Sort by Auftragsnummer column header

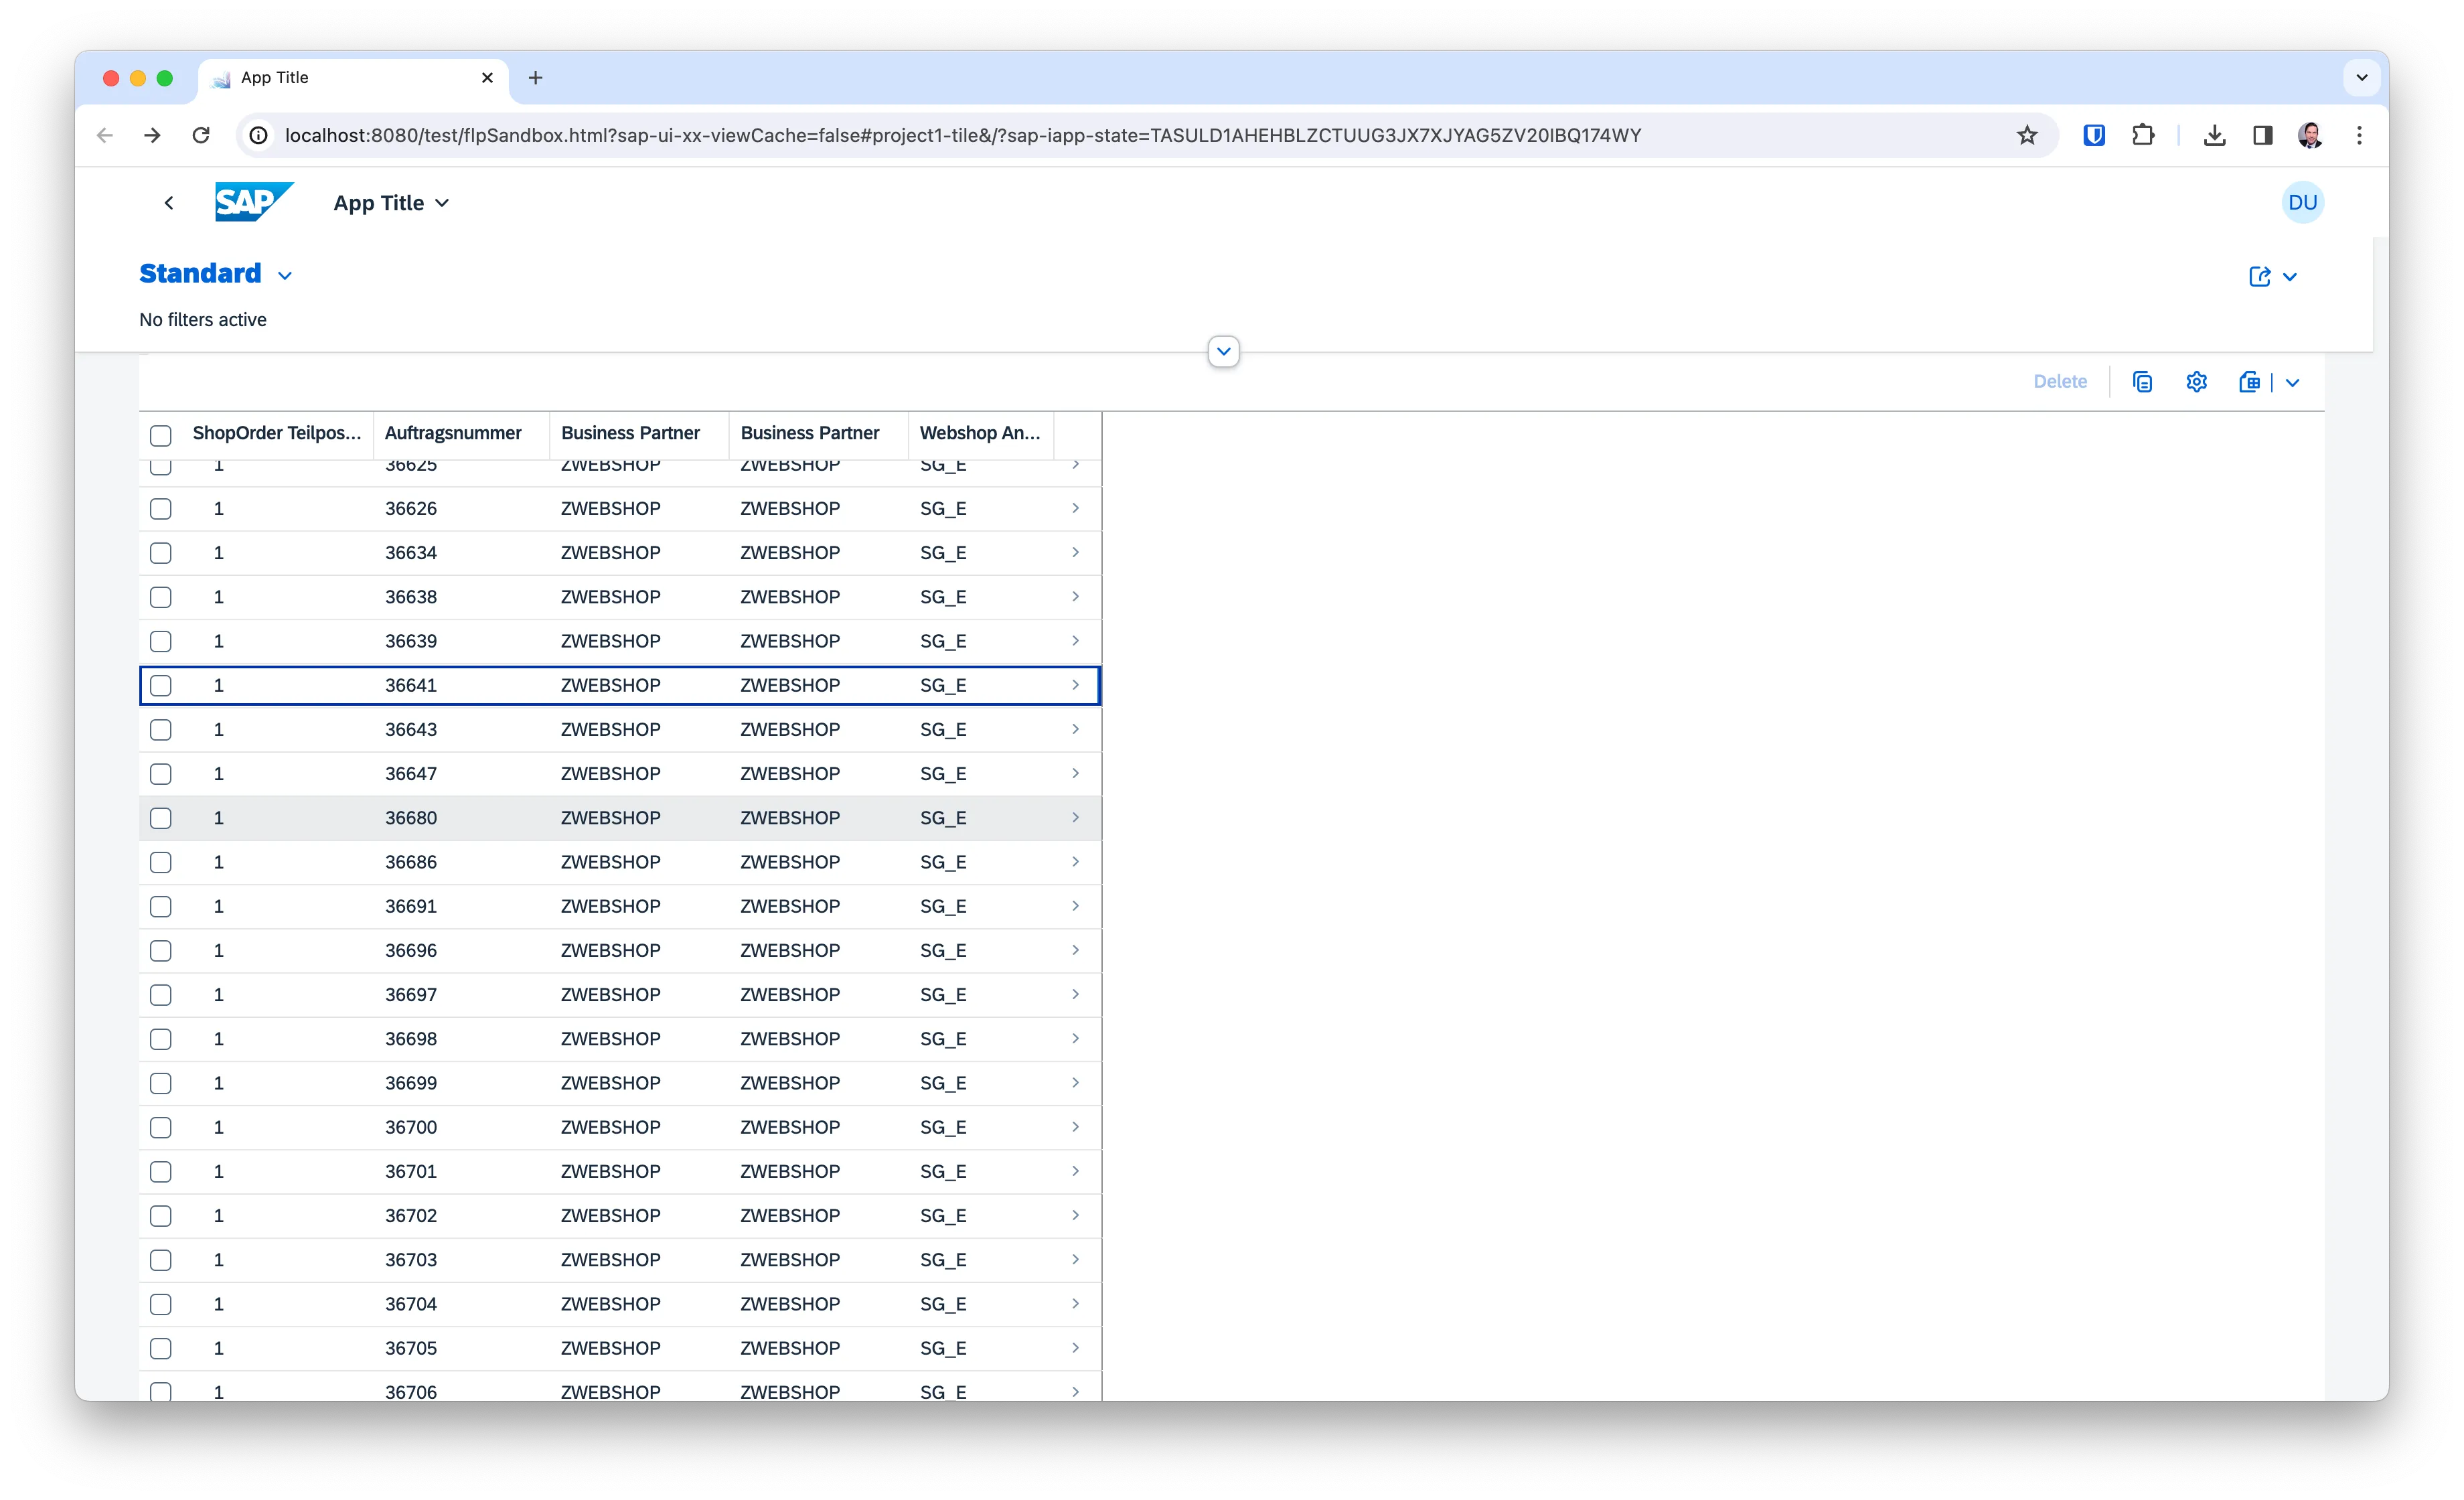click(453, 433)
